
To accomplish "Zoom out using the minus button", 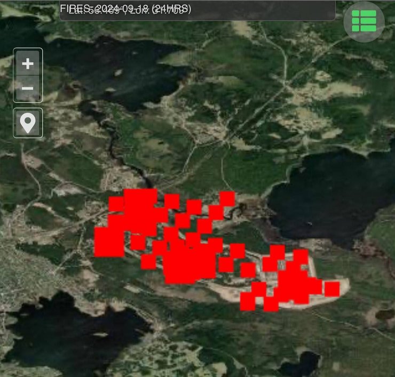I will (x=28, y=88).
